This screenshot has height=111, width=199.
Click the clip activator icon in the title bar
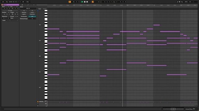pos(3,5)
